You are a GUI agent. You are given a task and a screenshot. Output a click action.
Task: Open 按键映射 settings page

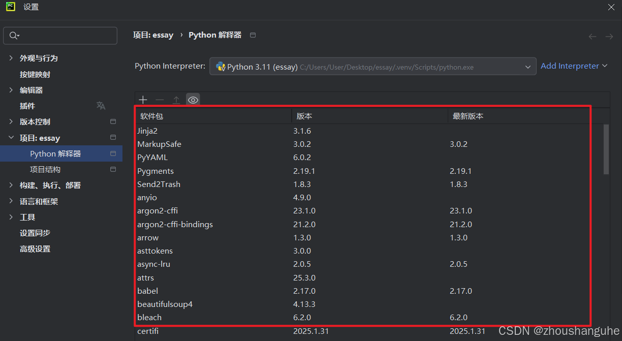(35, 74)
